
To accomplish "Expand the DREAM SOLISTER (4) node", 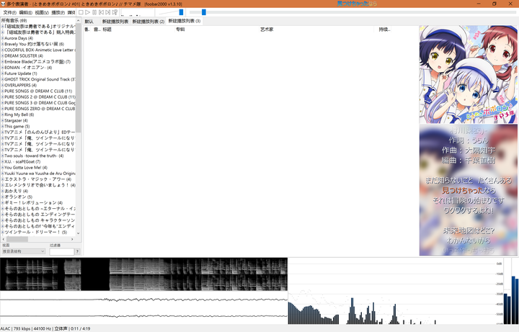I will (x=3, y=56).
